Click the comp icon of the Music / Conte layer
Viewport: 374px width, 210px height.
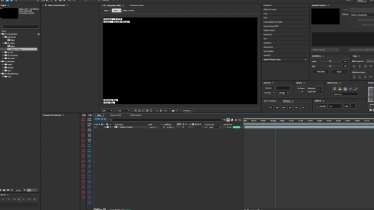click(116, 127)
